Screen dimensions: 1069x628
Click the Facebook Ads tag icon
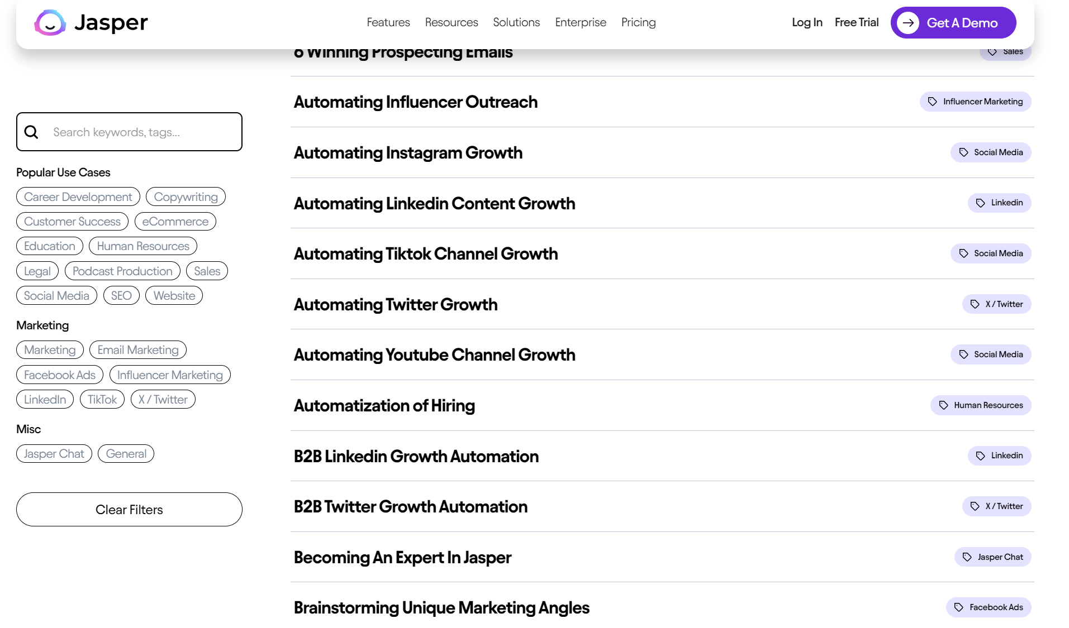coord(959,607)
